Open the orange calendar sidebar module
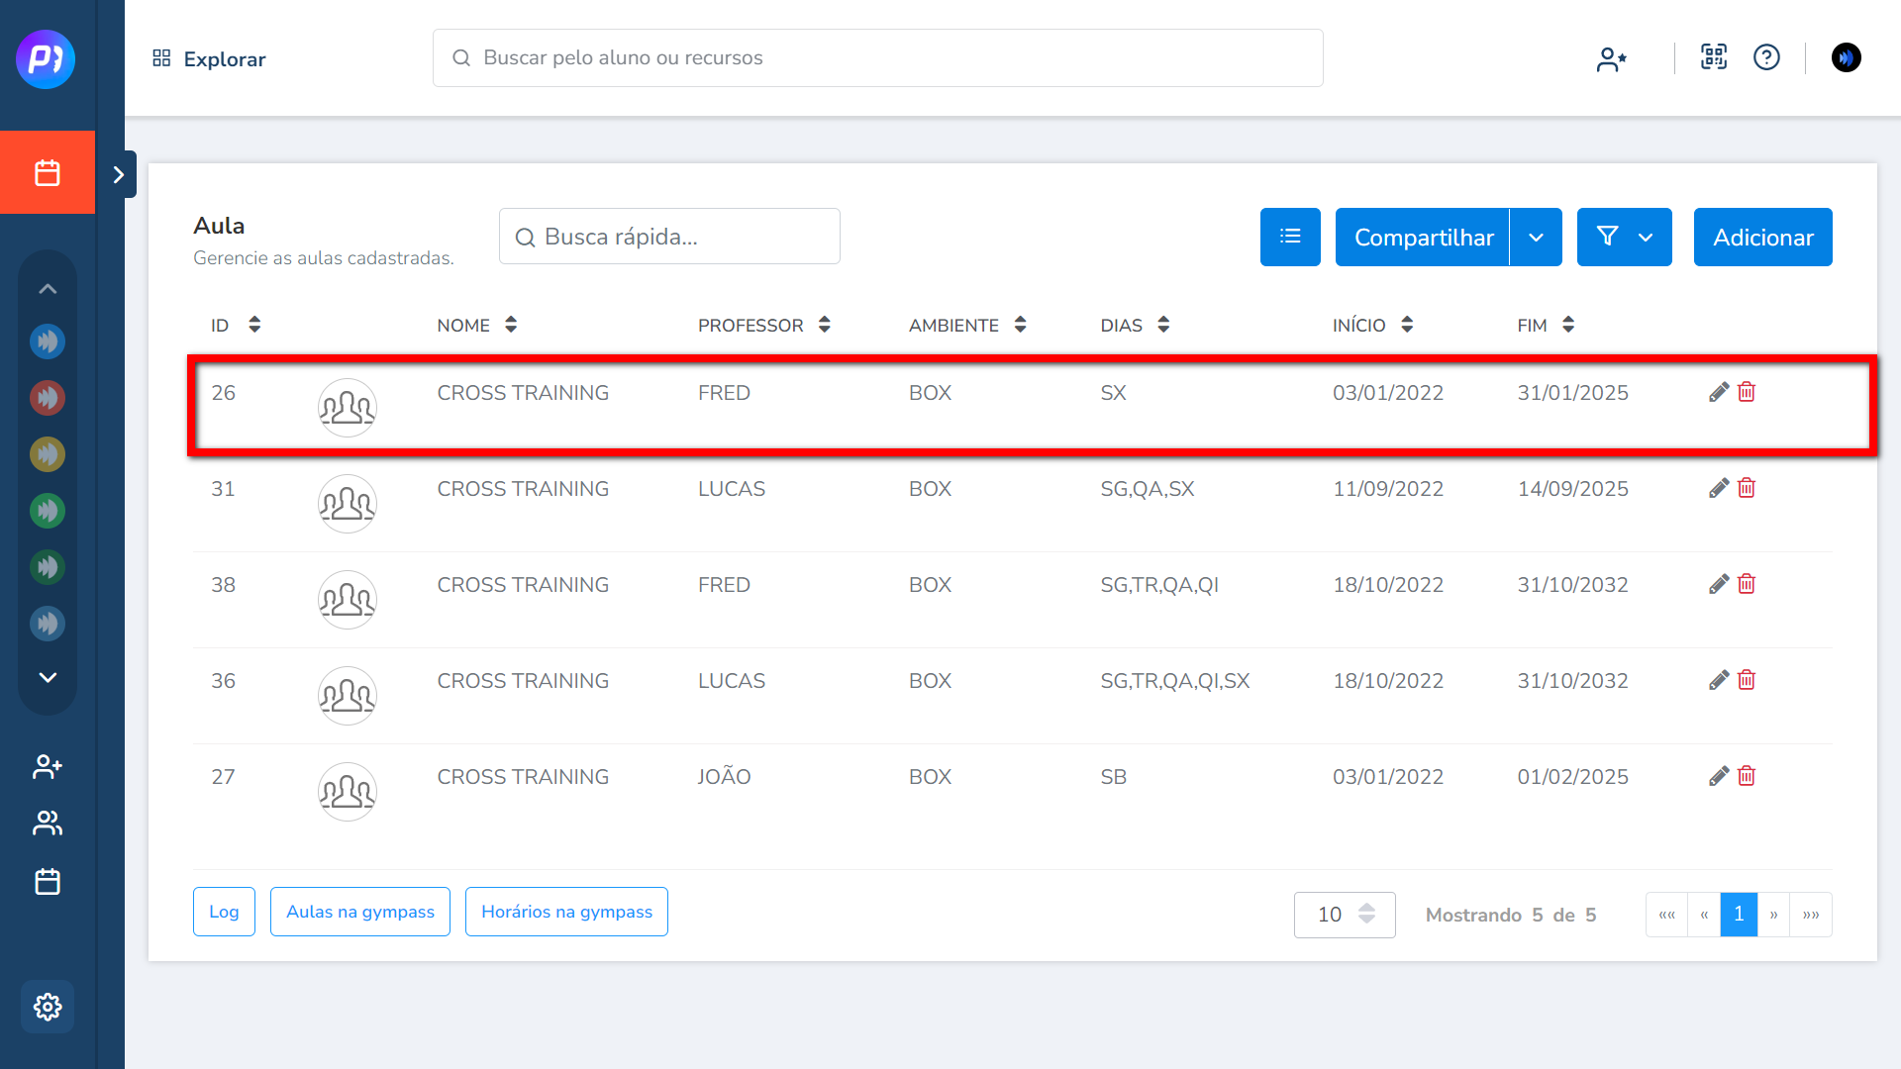Image resolution: width=1901 pixels, height=1069 pixels. pos(48,172)
